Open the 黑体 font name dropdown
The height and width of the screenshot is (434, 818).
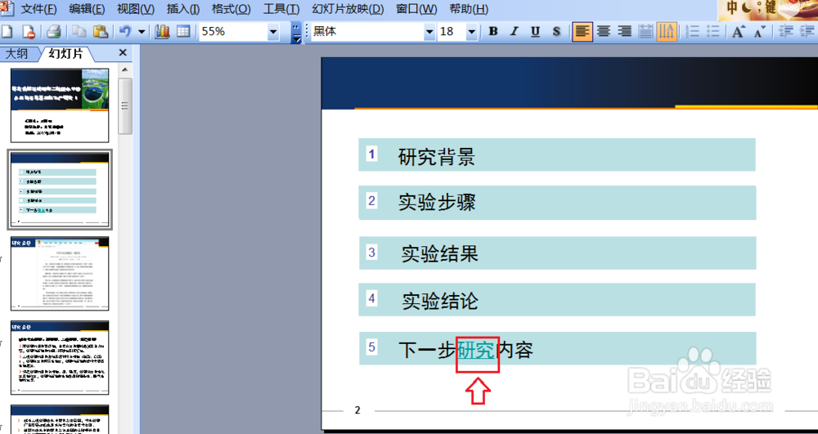[x=429, y=32]
